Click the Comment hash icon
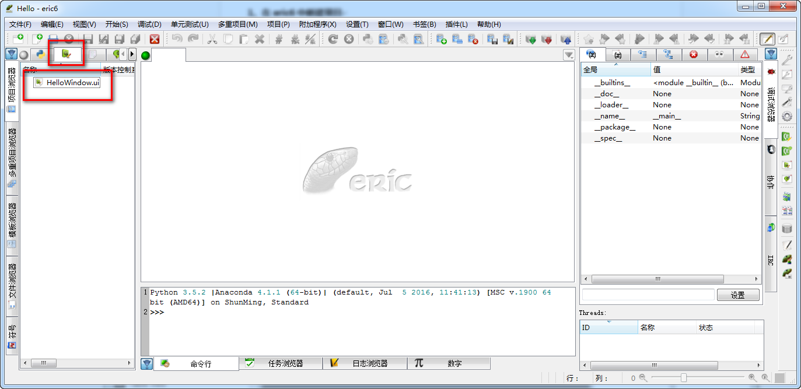The height and width of the screenshot is (389, 801). coord(279,39)
